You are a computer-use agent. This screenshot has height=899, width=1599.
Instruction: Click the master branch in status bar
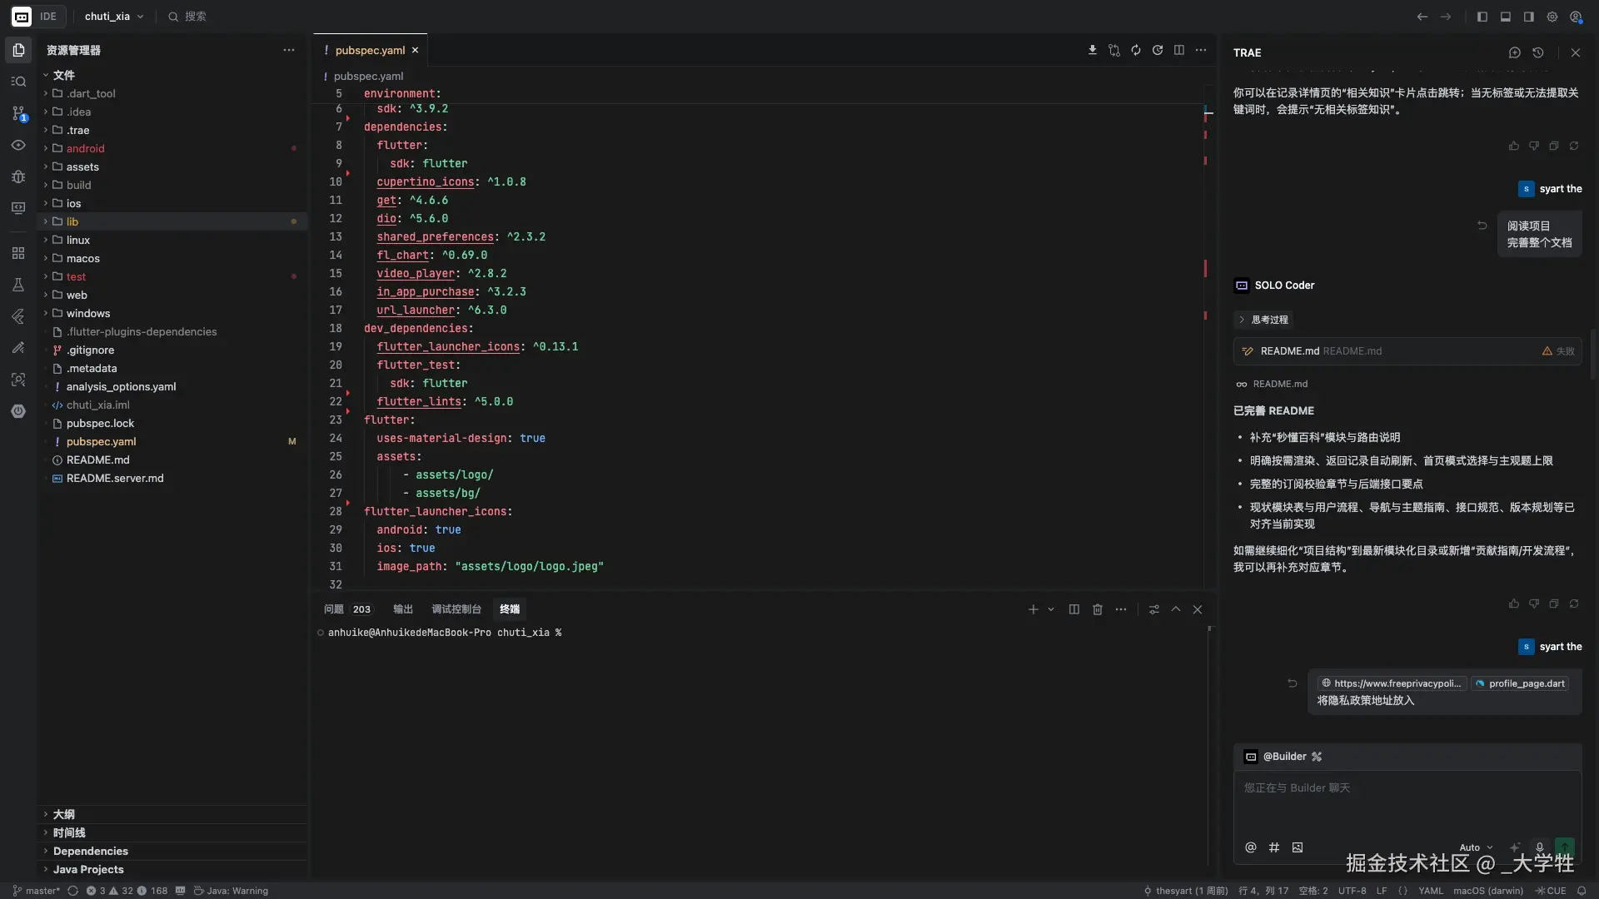pos(37,891)
